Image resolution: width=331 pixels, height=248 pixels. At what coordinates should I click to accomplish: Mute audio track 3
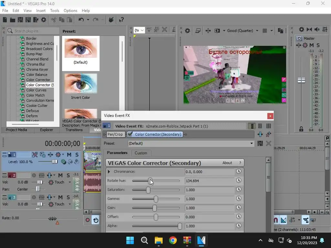point(60,197)
